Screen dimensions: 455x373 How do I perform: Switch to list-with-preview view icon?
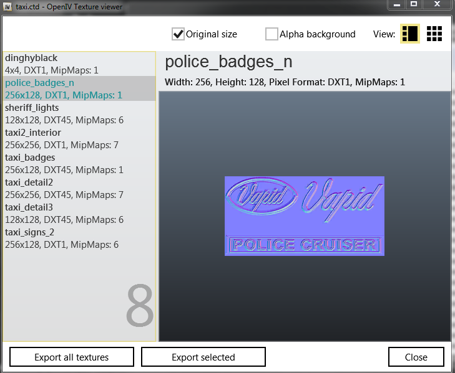tap(409, 34)
